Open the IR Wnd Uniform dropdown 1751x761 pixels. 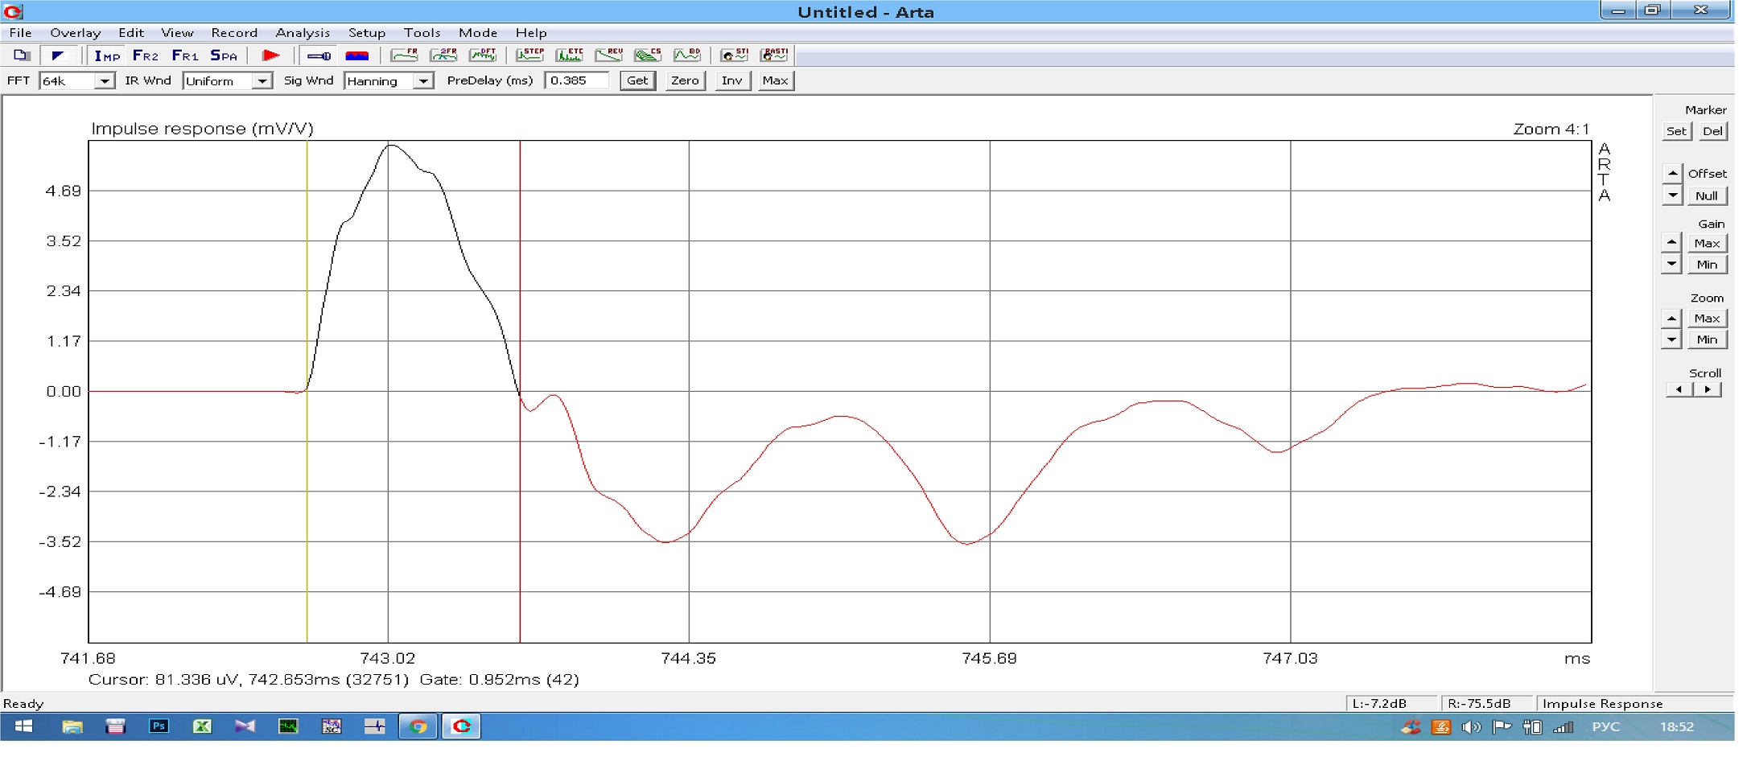[x=262, y=81]
